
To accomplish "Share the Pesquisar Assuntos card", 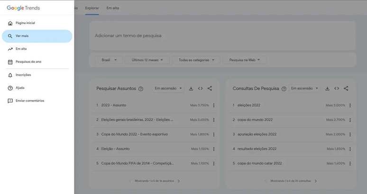I will [x=210, y=88].
